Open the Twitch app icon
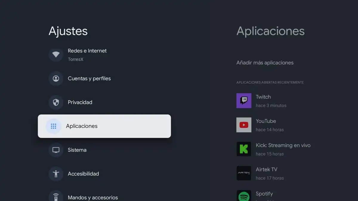358x201 pixels. tap(244, 101)
